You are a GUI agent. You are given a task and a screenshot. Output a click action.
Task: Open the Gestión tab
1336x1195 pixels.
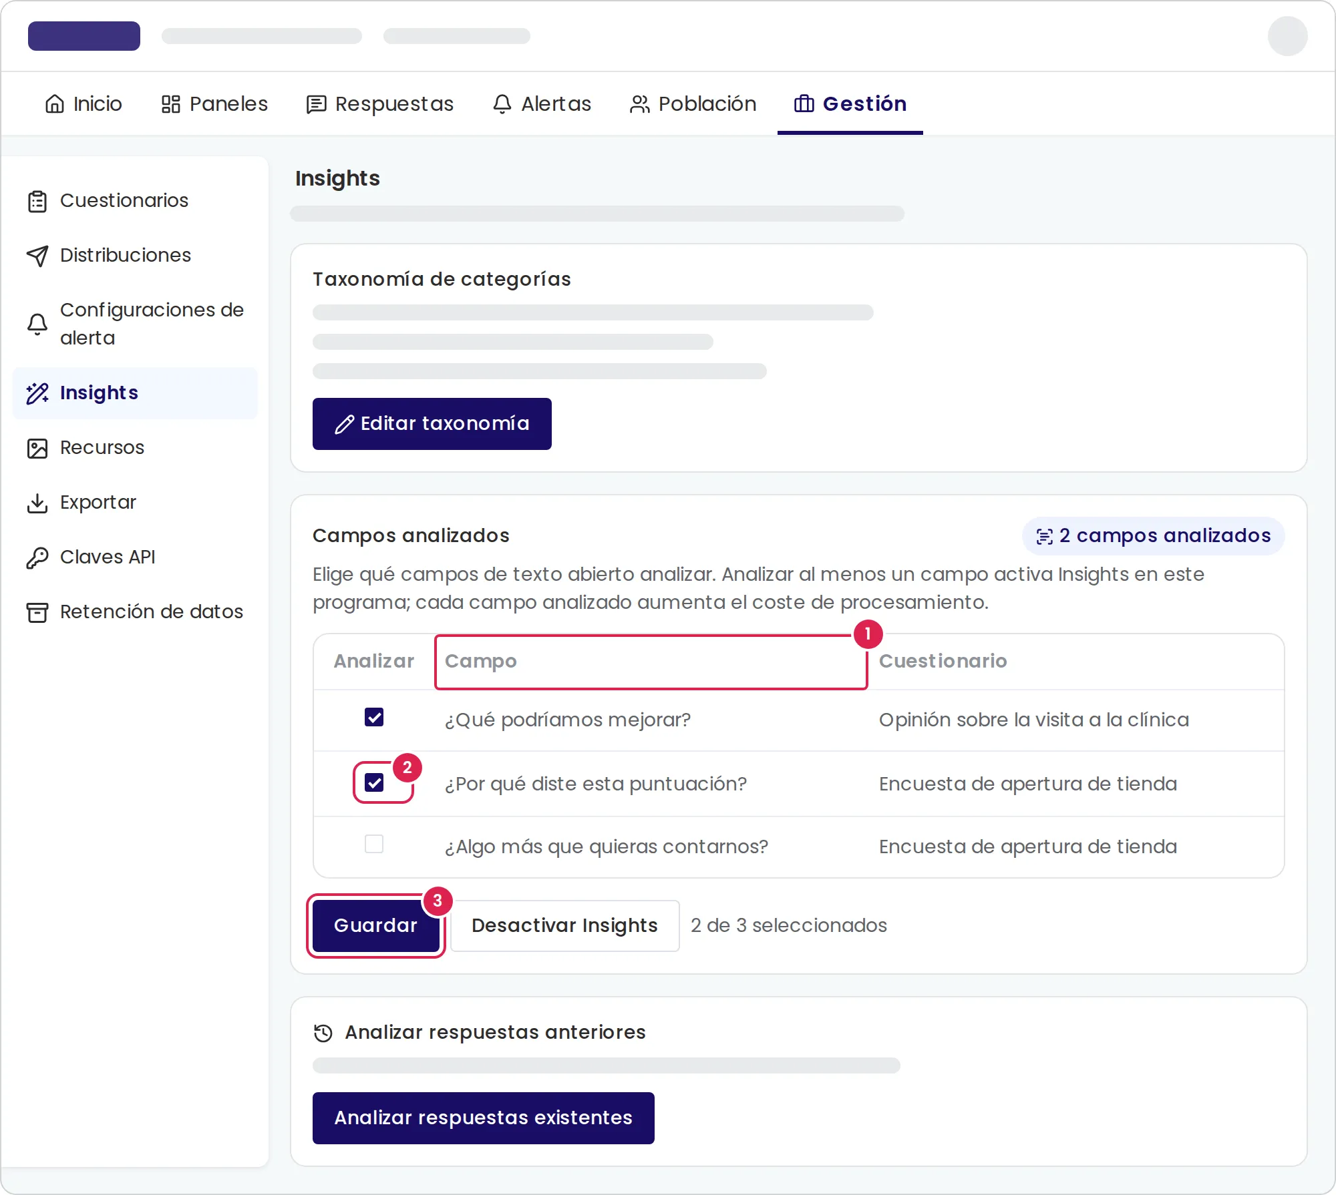coord(850,104)
